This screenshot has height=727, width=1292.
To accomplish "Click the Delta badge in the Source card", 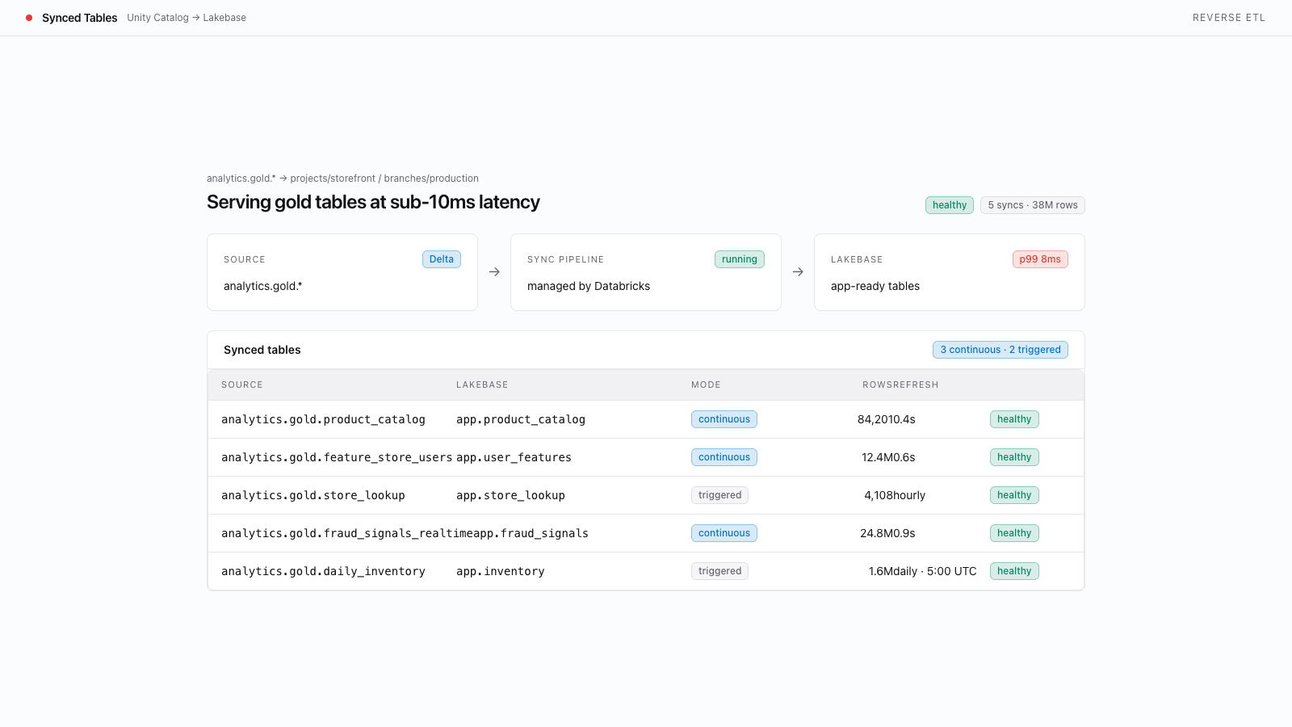I will pos(442,259).
